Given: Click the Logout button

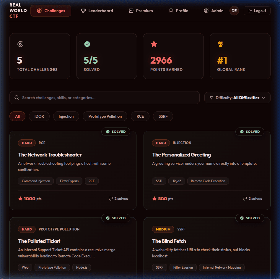Looking at the screenshot, I should (x=257, y=11).
